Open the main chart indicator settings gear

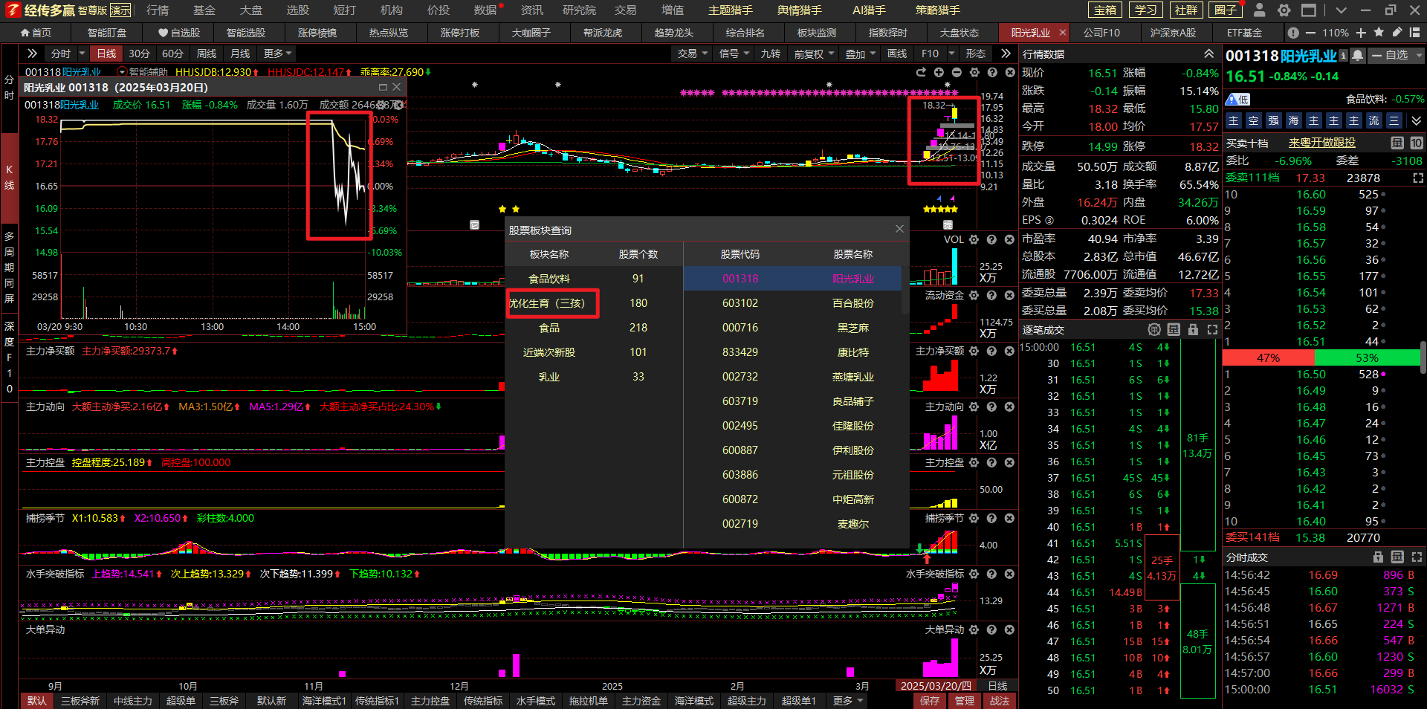974,72
